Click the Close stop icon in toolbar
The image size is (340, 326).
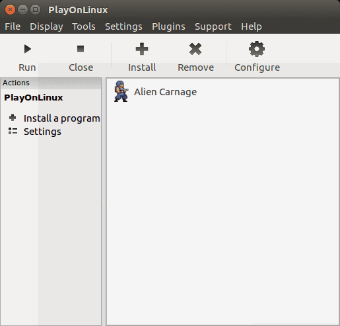tap(81, 49)
